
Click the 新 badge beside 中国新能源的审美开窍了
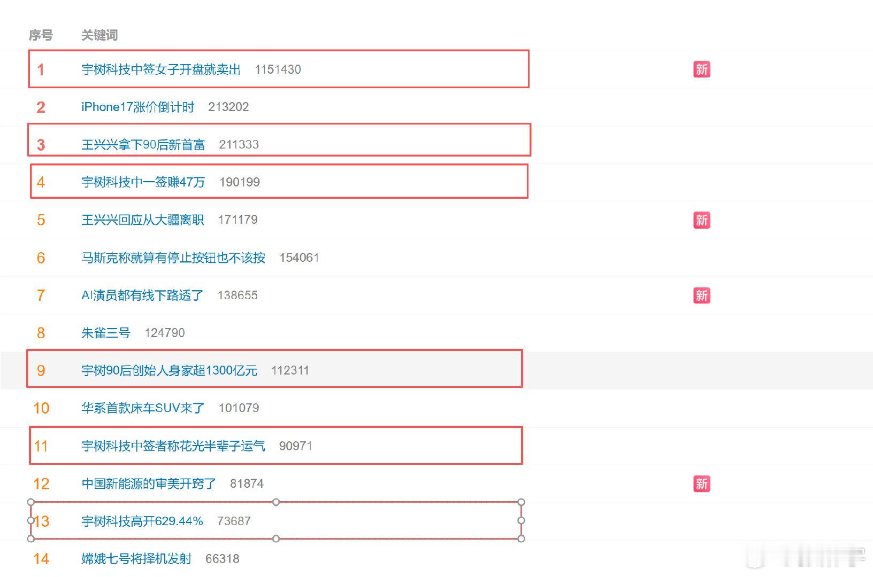(701, 484)
